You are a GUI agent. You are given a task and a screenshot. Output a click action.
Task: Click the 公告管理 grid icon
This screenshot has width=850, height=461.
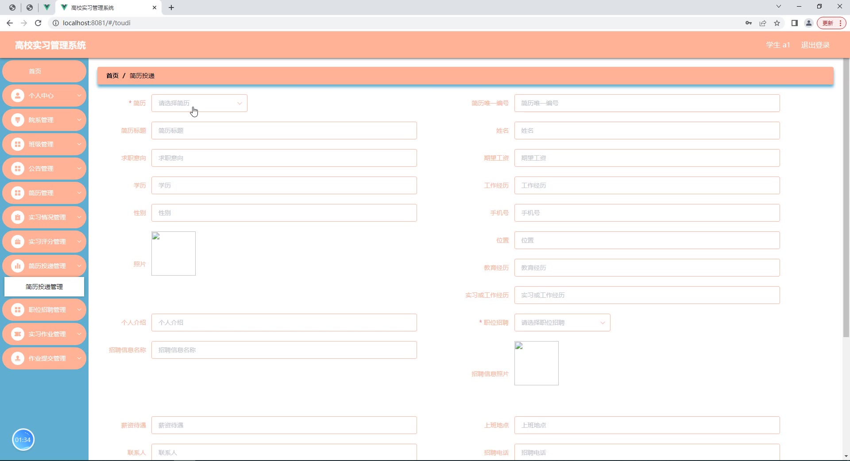(x=18, y=169)
